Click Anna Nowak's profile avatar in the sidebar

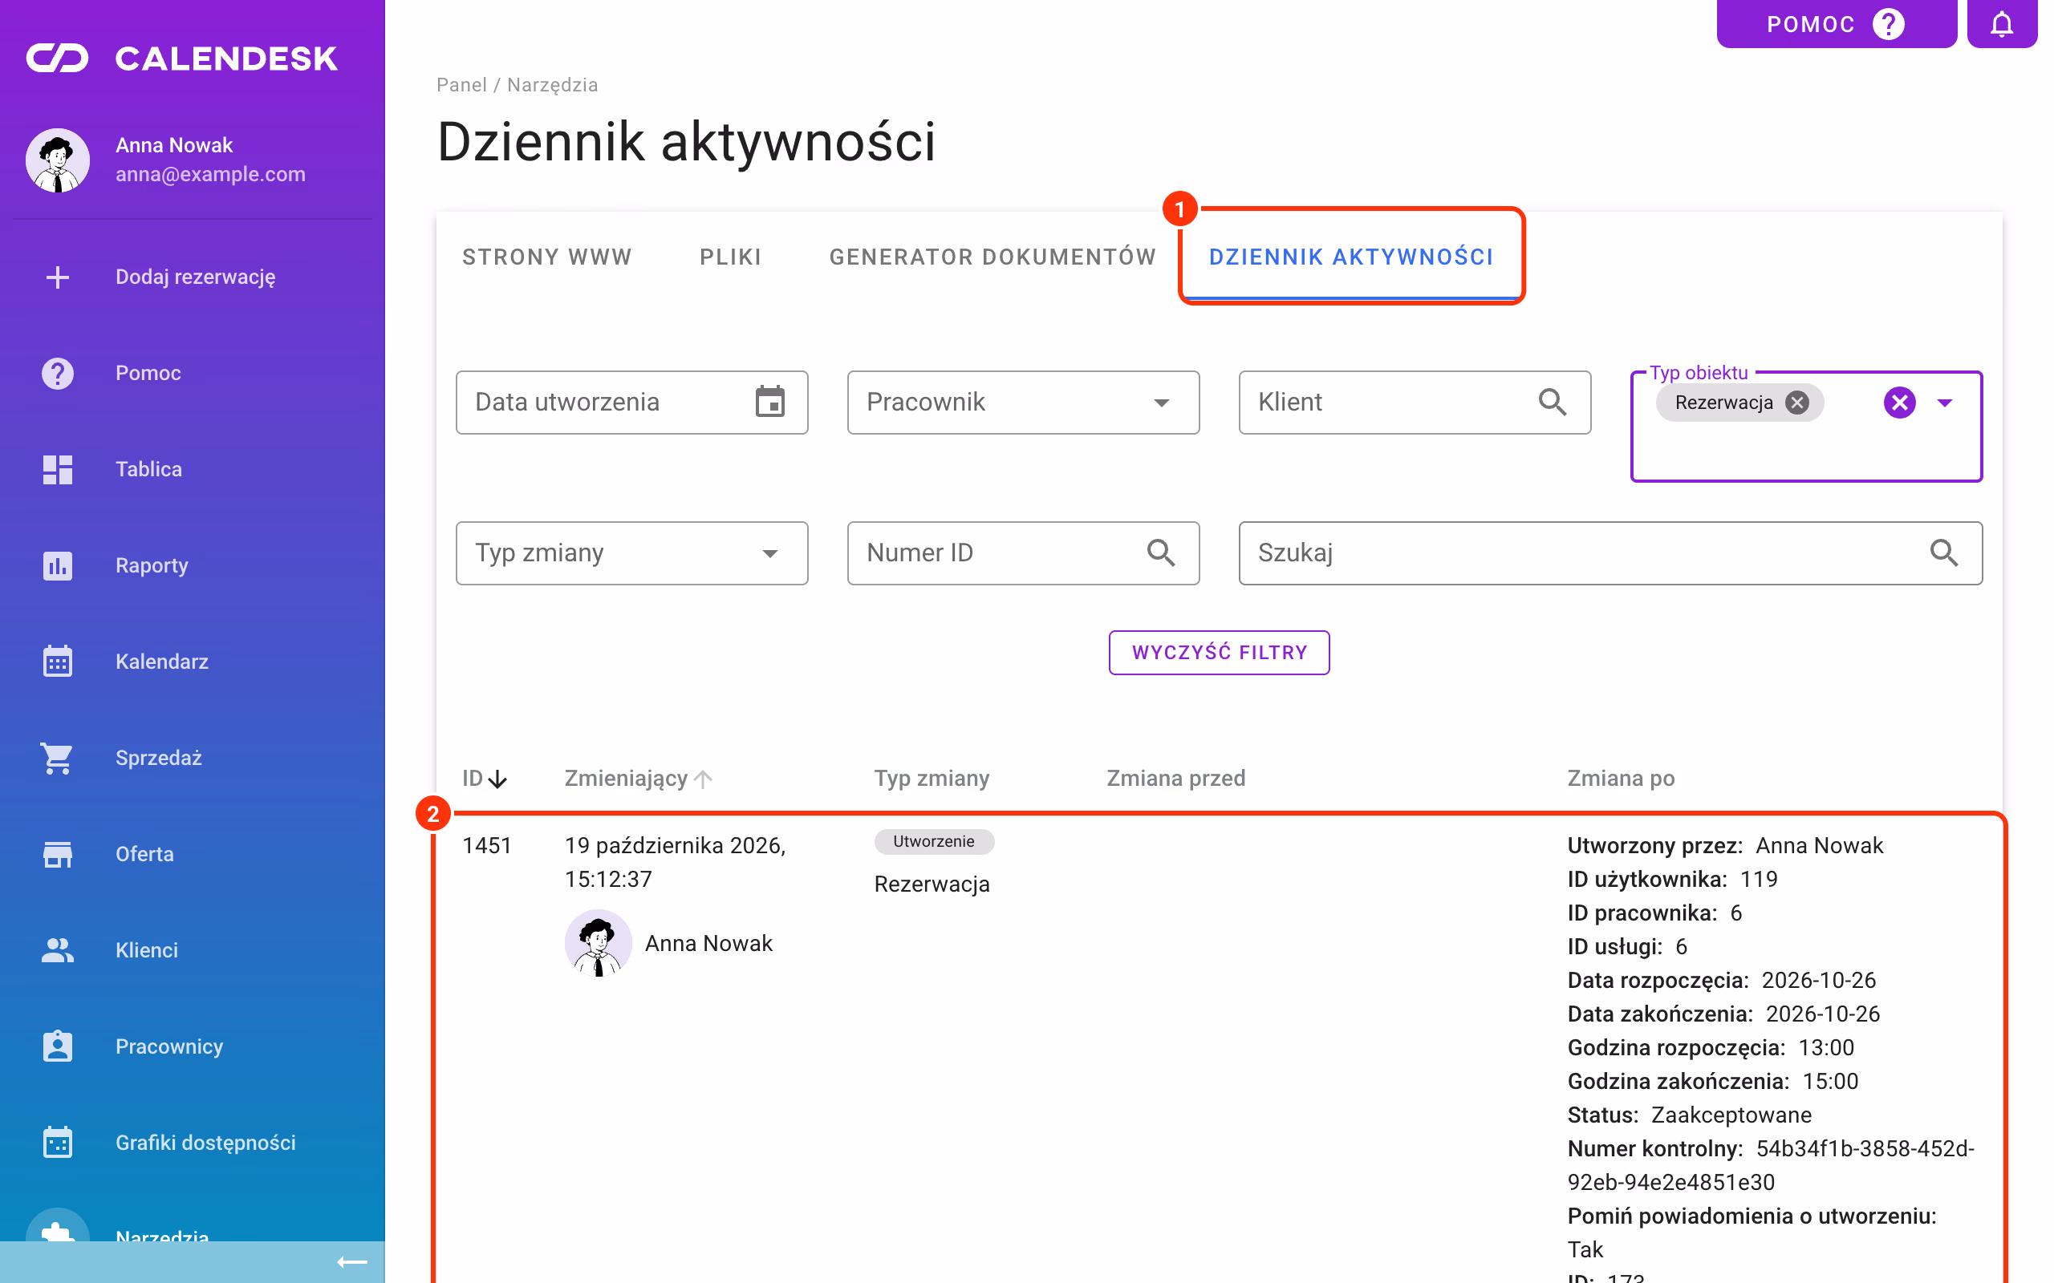[x=58, y=160]
